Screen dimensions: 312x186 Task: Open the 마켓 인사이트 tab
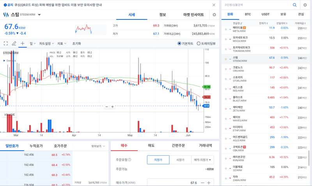(193, 15)
